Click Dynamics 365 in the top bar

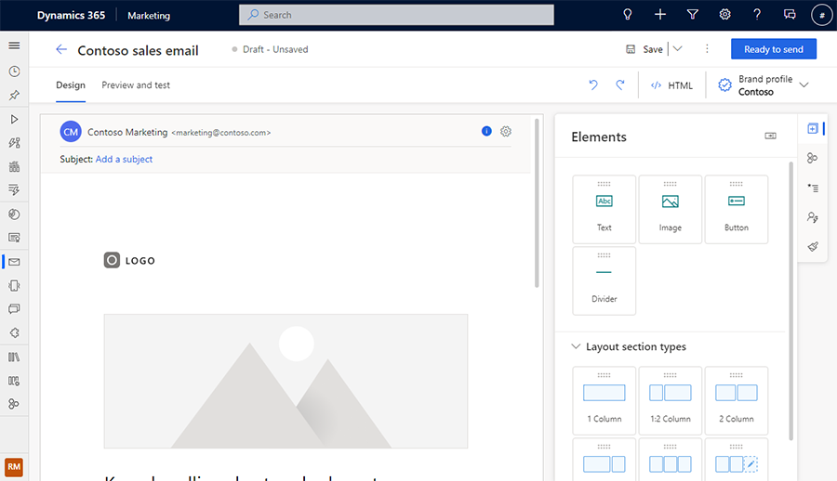71,15
